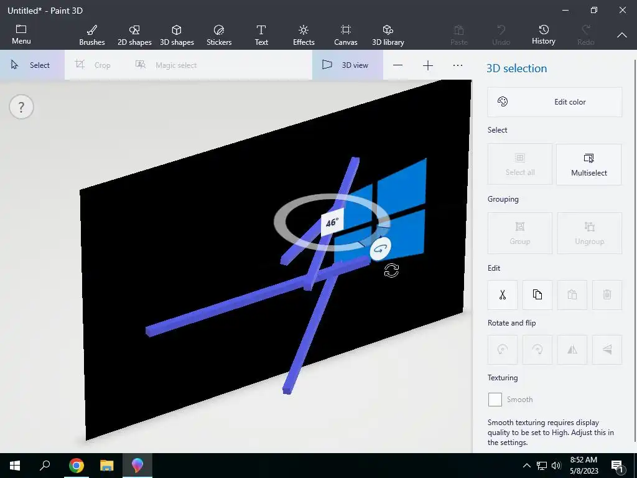Viewport: 637px width, 478px height.
Task: Toggle the 3D view mode
Action: pos(347,65)
